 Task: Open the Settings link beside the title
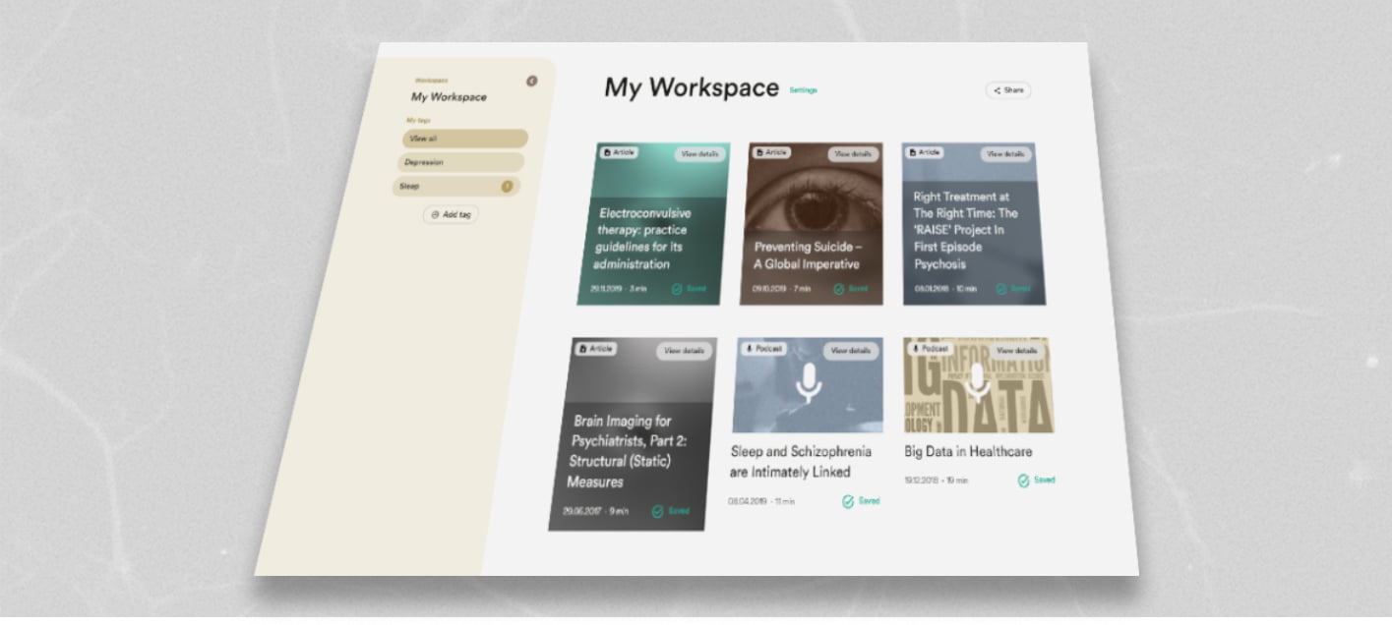click(x=803, y=90)
